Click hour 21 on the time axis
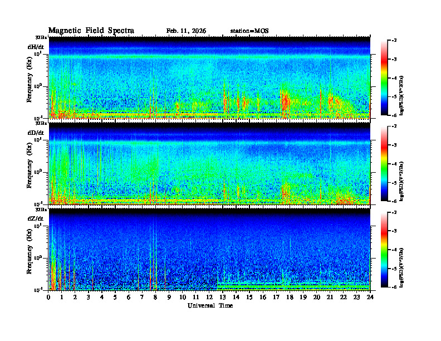 (x=330, y=297)
